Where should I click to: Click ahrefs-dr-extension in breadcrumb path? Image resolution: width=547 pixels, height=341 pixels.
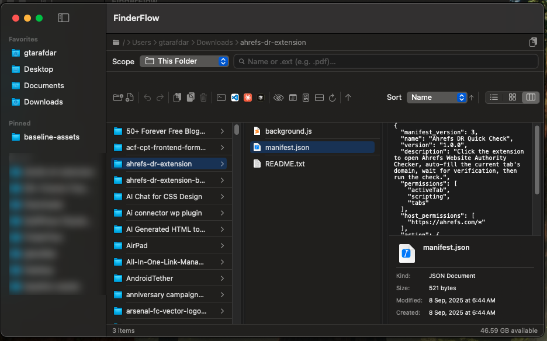pyautogui.click(x=273, y=43)
